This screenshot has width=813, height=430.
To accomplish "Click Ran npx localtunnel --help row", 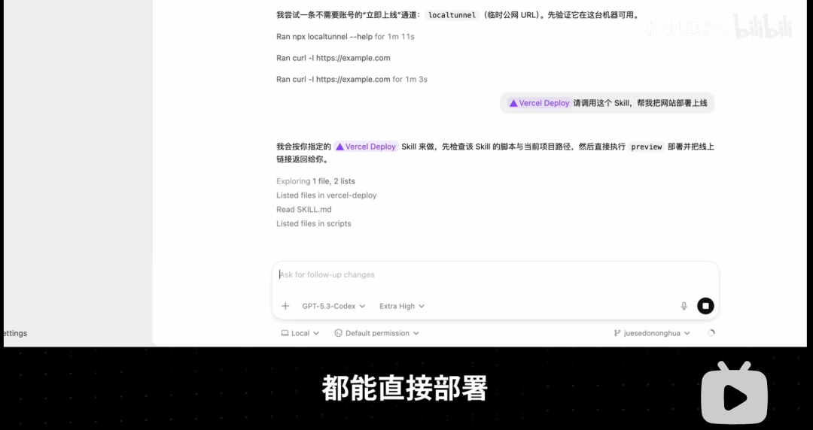I will pyautogui.click(x=346, y=37).
